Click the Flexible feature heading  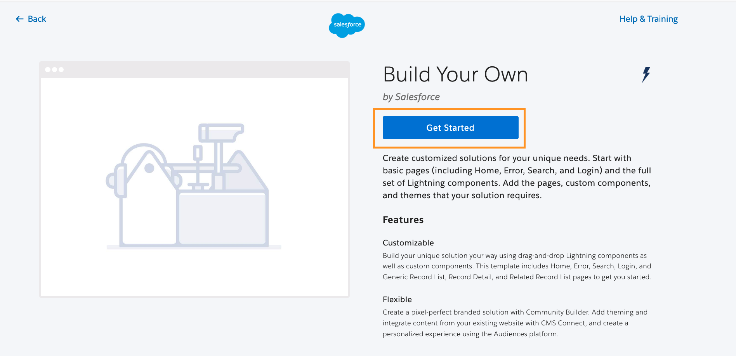click(397, 299)
